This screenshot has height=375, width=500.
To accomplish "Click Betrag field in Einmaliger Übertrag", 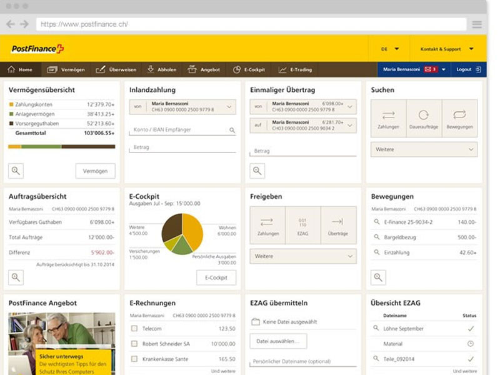I will (303, 151).
